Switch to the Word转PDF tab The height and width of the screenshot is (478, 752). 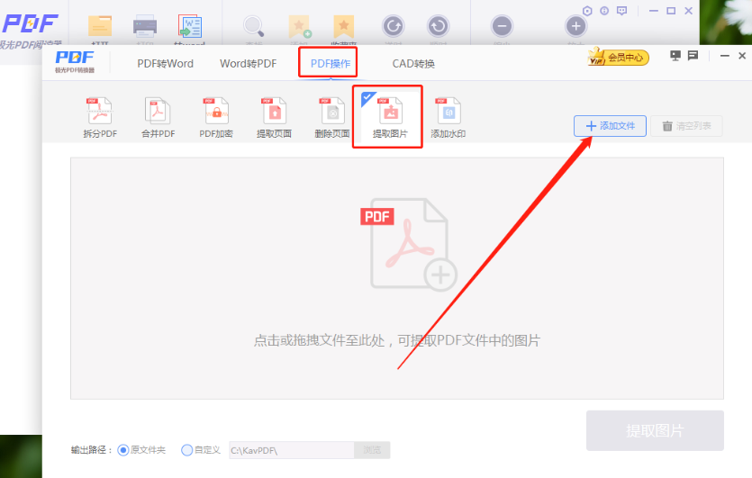(248, 64)
